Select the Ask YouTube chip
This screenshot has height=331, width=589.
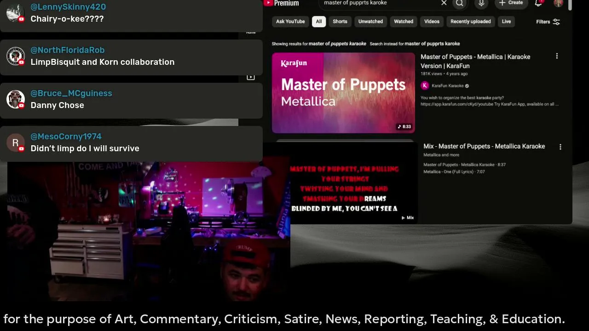290,22
